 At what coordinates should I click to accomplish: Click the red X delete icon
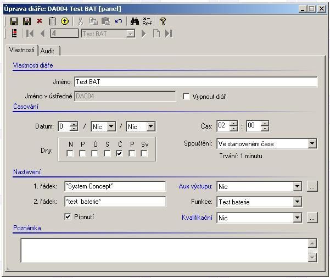click(40, 21)
